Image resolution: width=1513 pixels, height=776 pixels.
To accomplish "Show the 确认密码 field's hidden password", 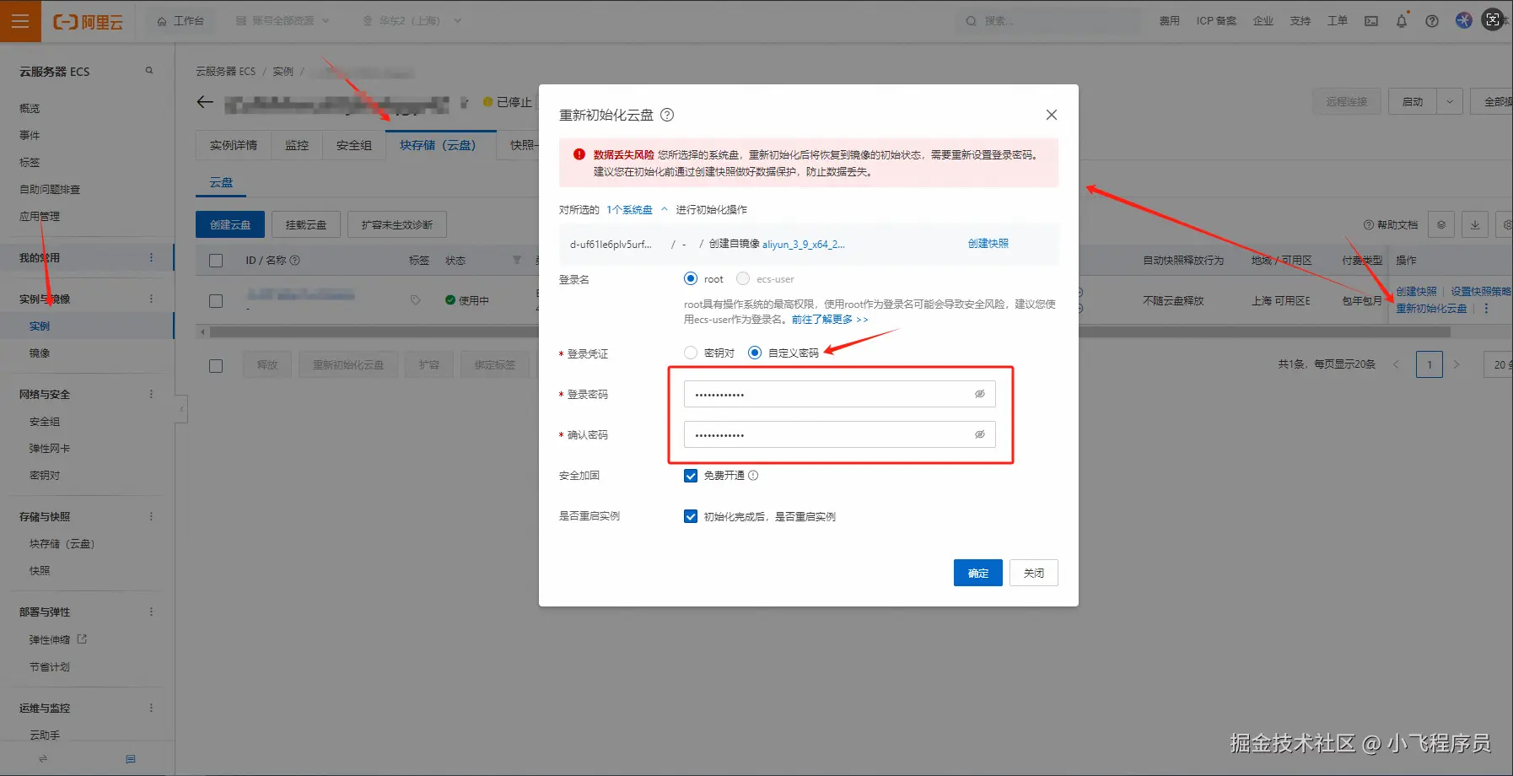I will tap(980, 434).
